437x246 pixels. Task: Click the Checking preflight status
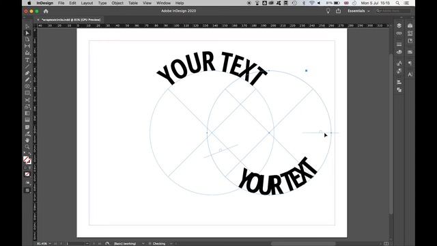tap(159, 243)
